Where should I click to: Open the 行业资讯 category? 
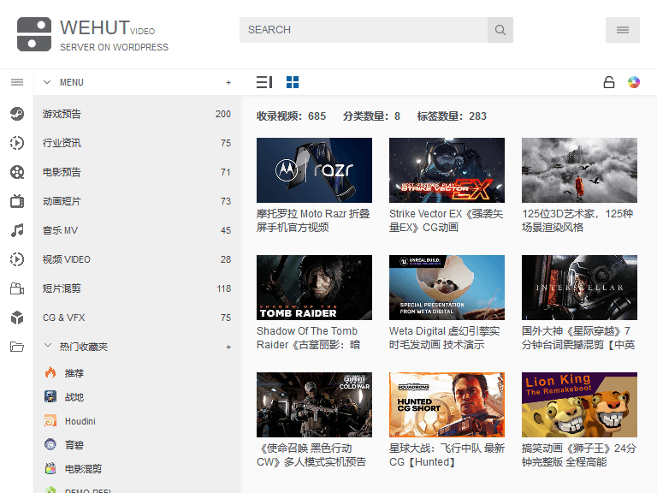tap(137, 143)
